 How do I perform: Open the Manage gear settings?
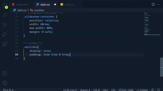[x=5, y=83]
